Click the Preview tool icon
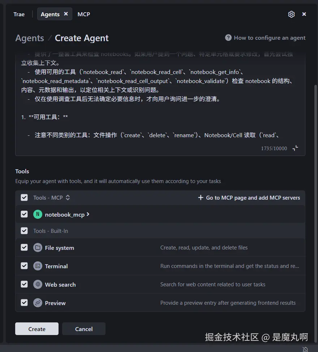This screenshot has height=352, width=318. point(38,303)
